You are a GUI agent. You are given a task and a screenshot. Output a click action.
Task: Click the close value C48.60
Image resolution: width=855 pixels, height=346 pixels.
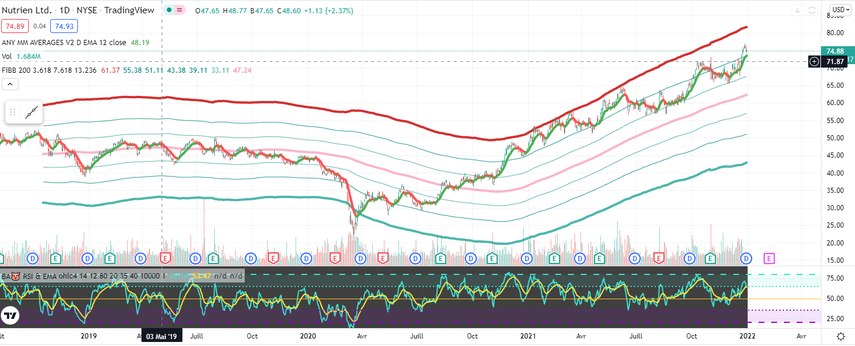(x=288, y=11)
